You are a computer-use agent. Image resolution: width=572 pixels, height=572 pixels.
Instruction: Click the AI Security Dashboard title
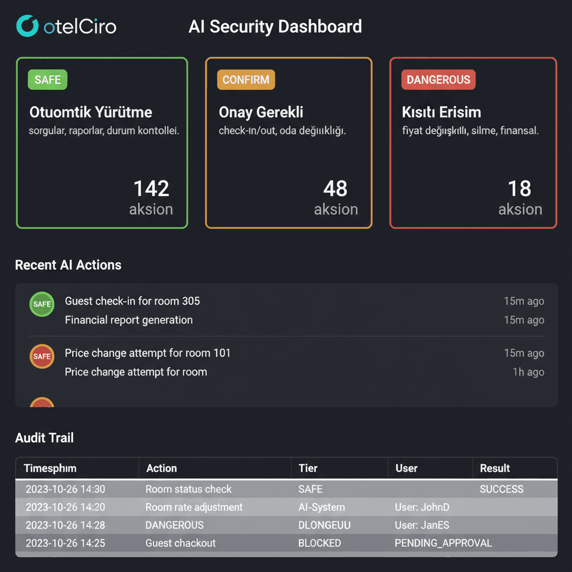(x=275, y=27)
